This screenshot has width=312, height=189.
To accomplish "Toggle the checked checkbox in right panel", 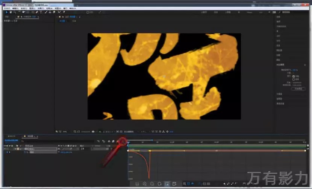I will (293, 76).
